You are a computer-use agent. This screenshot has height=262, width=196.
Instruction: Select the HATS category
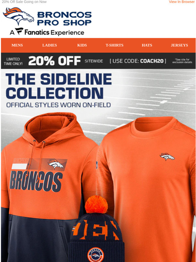point(147,45)
